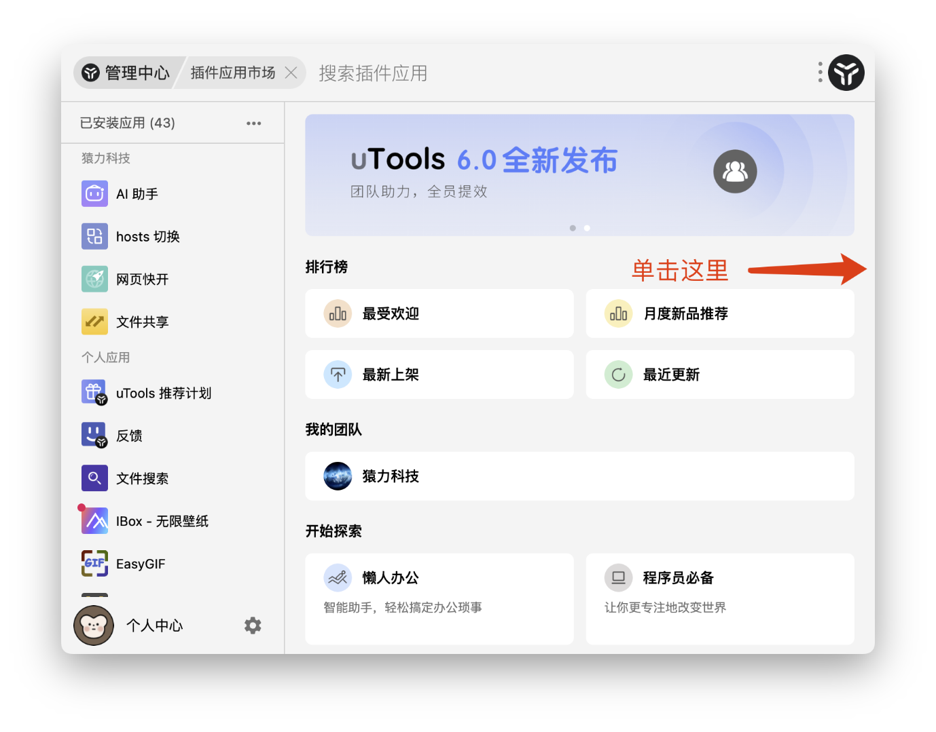Image resolution: width=936 pixels, height=732 pixels.
Task: Click the settings gear icon
Action: coord(253,625)
